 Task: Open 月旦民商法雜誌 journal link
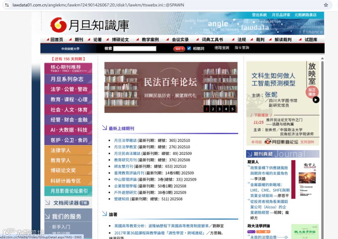(x=127, y=154)
